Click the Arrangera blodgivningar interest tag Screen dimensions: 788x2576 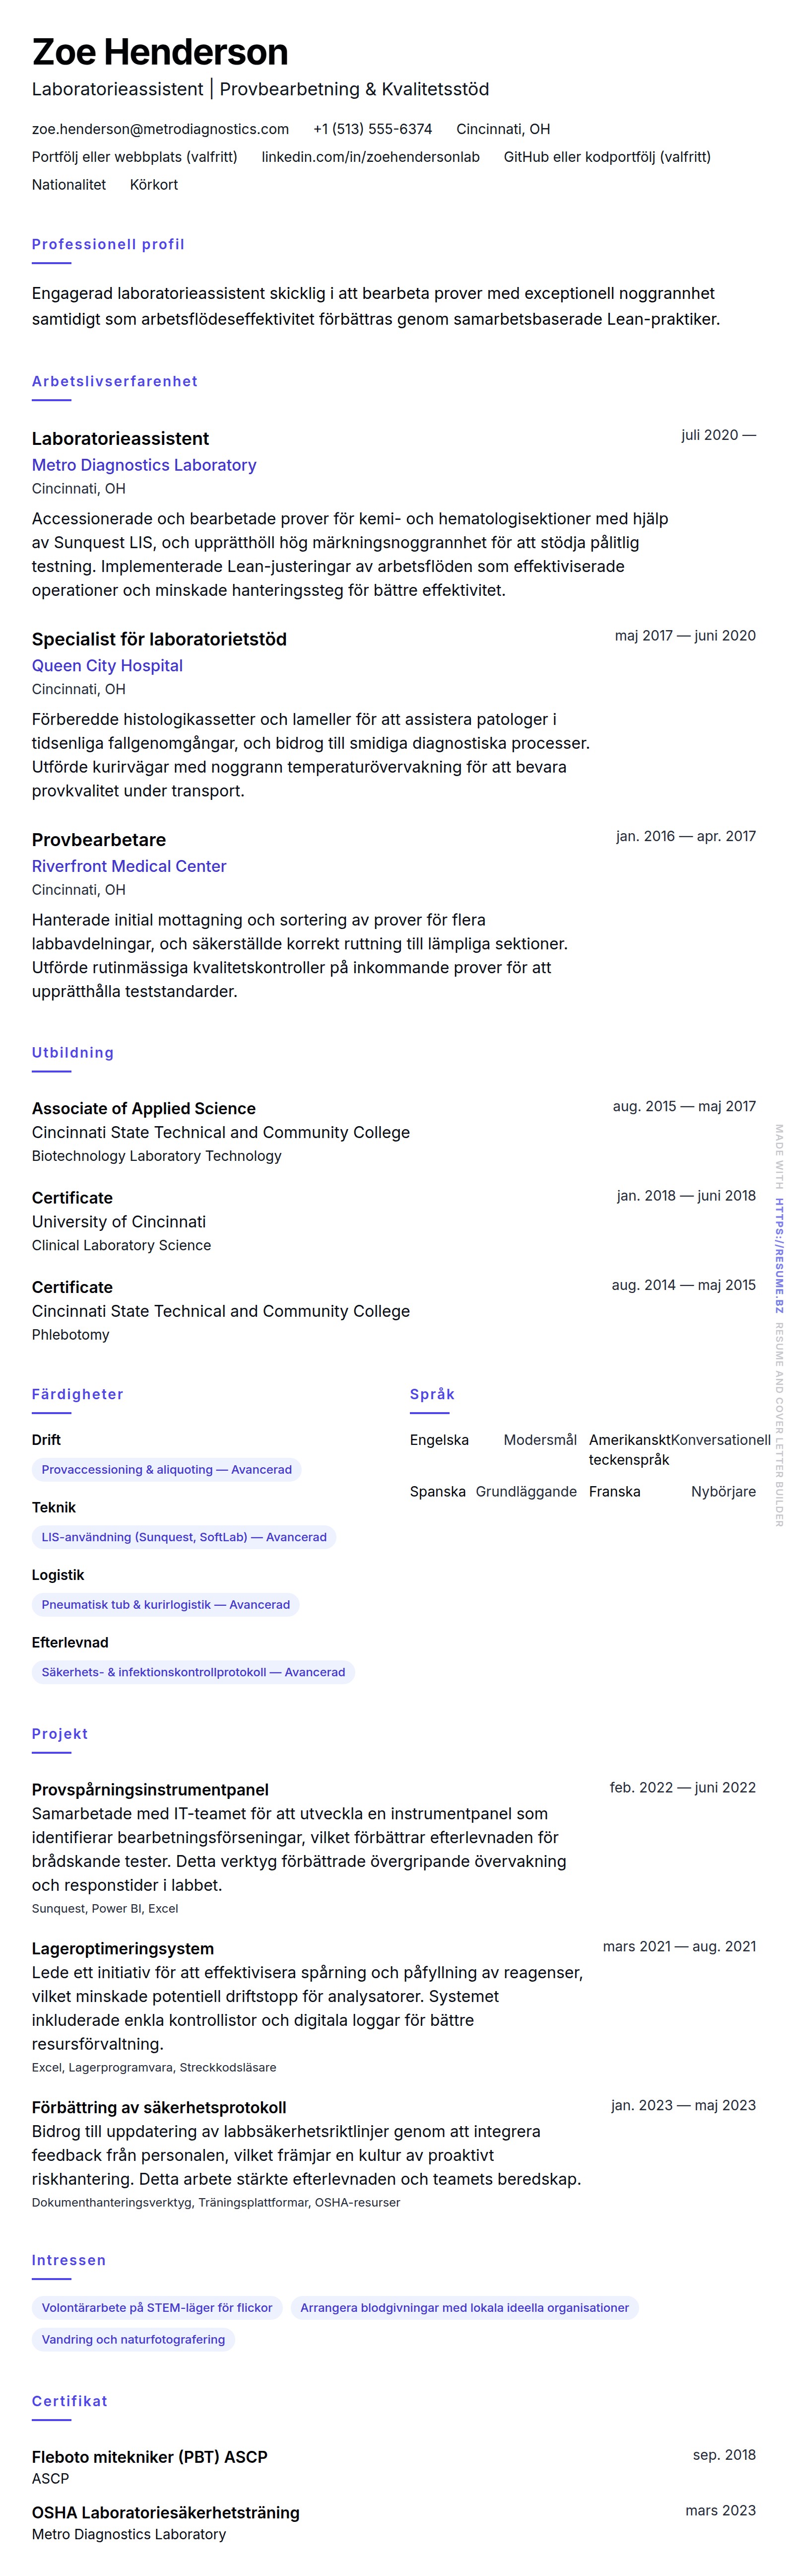click(x=464, y=2308)
